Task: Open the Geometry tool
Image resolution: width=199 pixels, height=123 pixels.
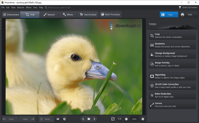Action: pos(172,45)
